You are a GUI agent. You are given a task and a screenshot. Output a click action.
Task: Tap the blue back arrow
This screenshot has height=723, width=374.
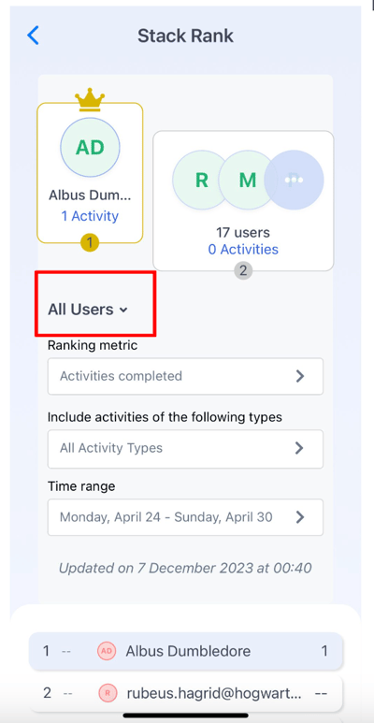[34, 35]
